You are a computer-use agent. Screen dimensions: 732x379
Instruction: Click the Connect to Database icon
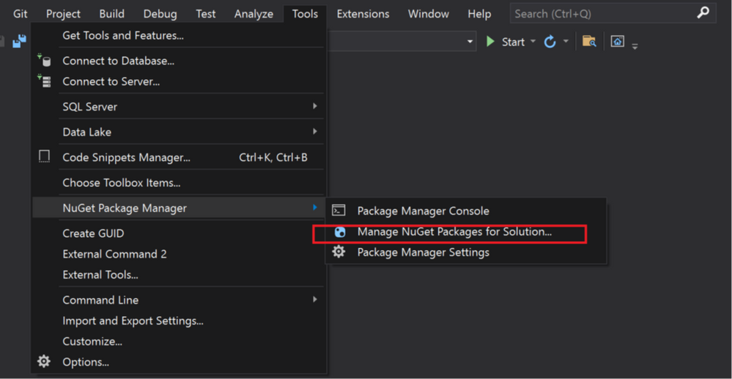click(45, 61)
